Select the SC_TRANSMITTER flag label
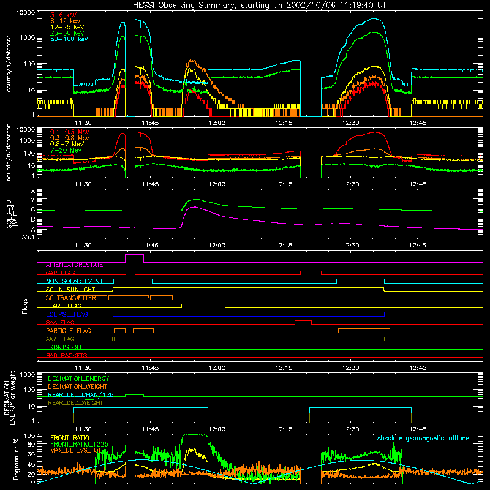 click(x=71, y=298)
